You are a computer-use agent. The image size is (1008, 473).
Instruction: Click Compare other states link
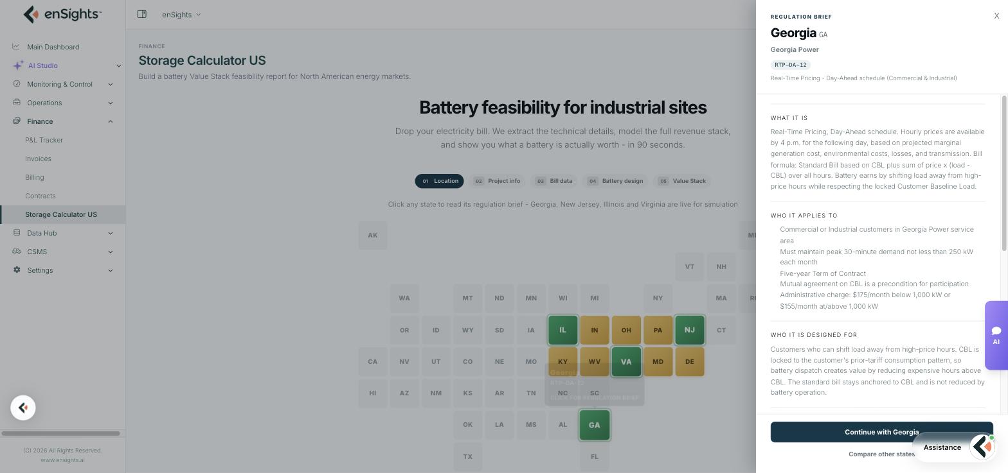[x=881, y=454]
